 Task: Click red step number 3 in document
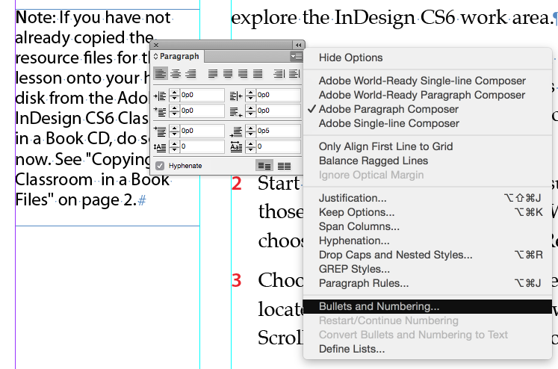point(237,280)
